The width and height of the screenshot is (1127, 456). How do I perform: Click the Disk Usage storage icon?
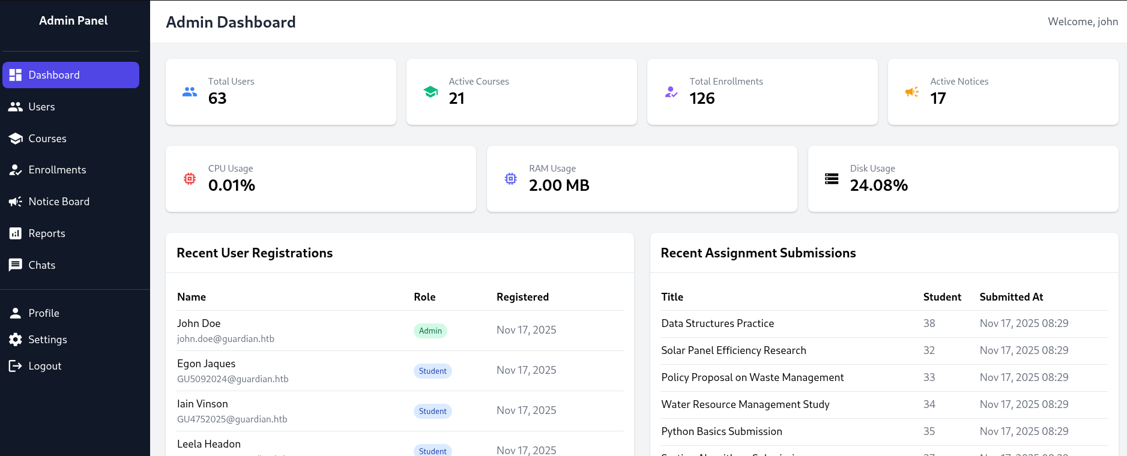(832, 179)
